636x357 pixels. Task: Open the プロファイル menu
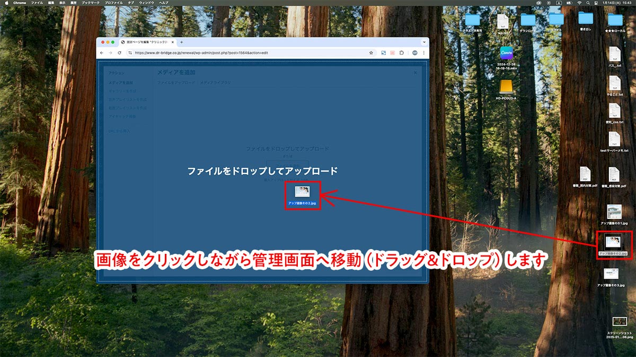113,3
